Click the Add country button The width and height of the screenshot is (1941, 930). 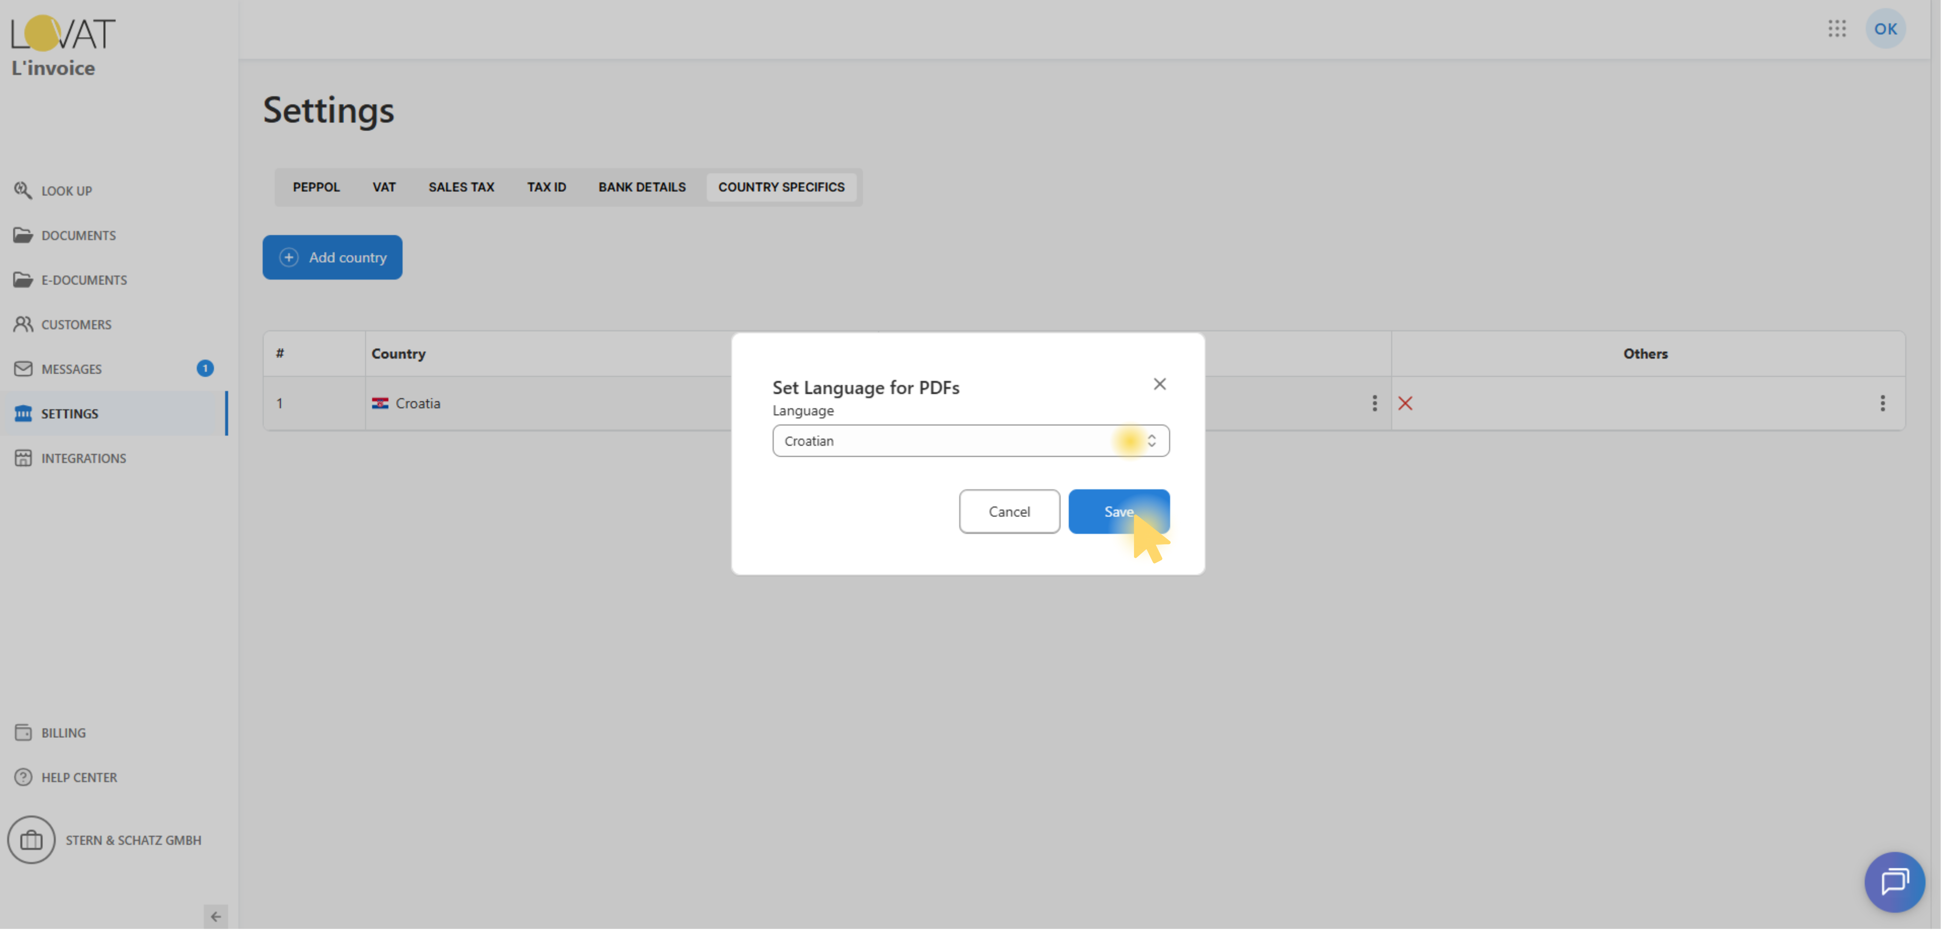coord(332,258)
